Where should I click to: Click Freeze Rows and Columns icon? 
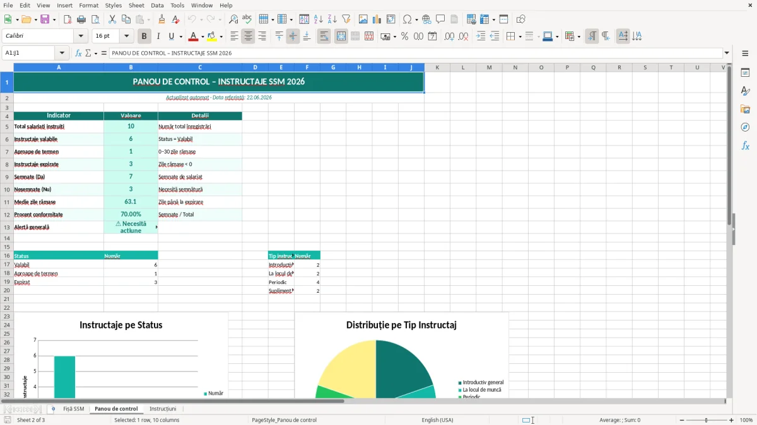tap(484, 20)
